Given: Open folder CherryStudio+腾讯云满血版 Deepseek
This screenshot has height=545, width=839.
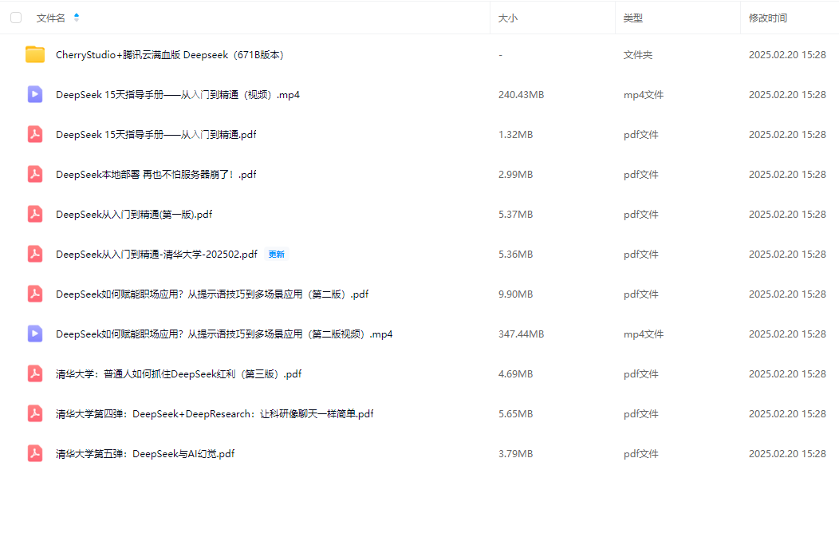Looking at the screenshot, I should click(x=170, y=54).
